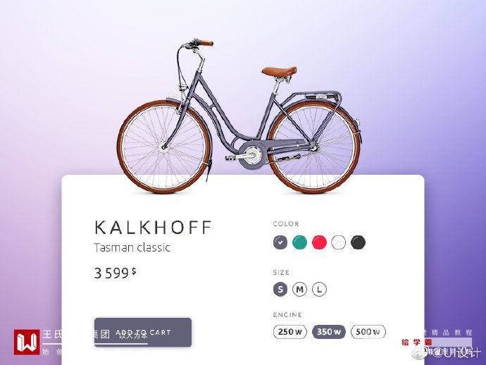This screenshot has width=486, height=365.
Task: Pick the red color swatch
Action: (x=319, y=242)
